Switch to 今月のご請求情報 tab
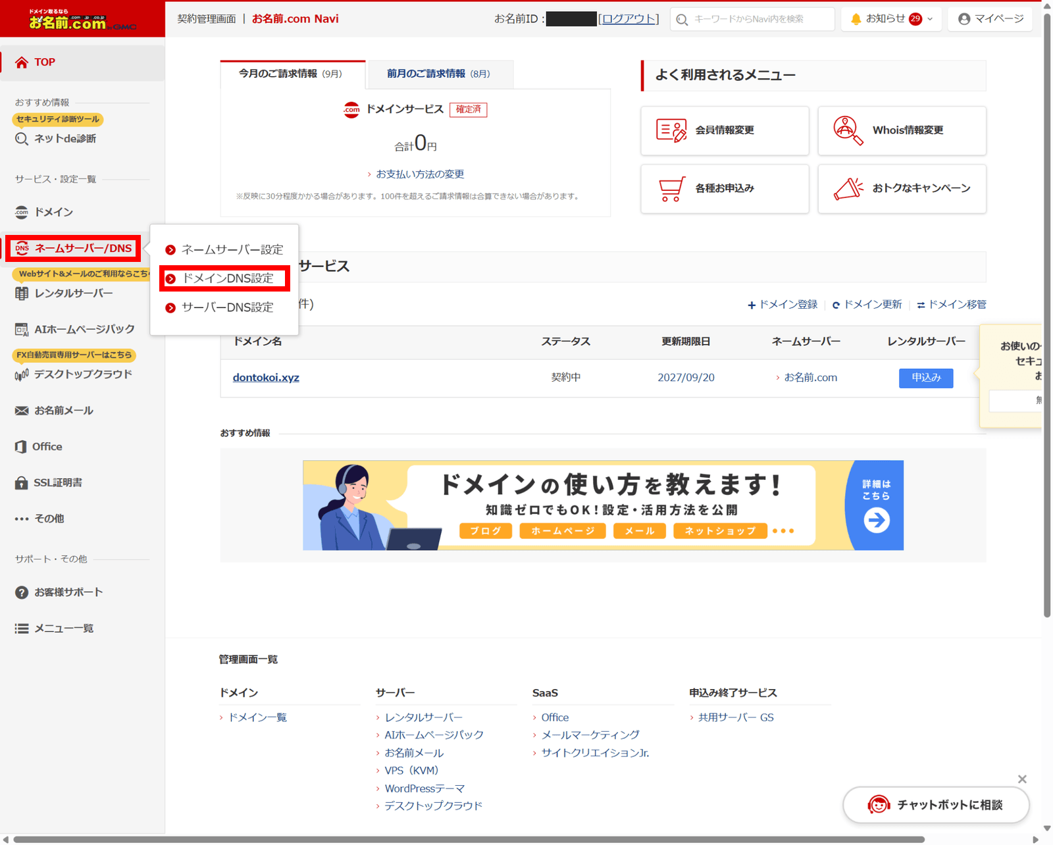 (x=292, y=74)
